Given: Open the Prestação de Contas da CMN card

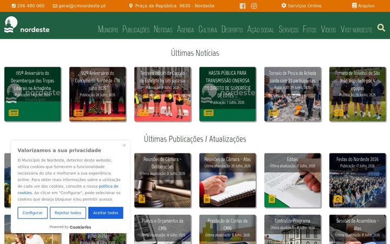Looking at the screenshot, I should [x=227, y=229].
